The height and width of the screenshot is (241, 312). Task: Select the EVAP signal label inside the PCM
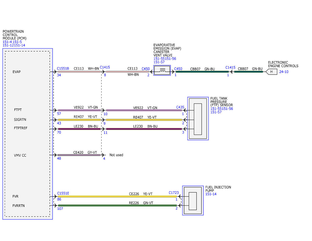(x=17, y=72)
